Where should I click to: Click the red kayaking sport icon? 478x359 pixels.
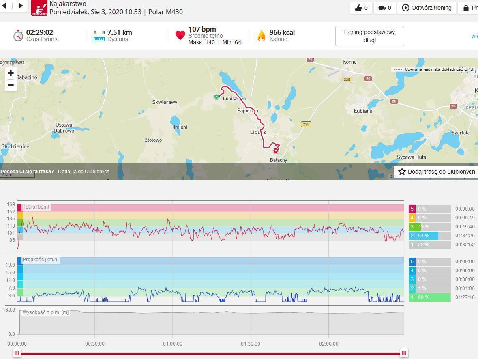(x=39, y=7)
